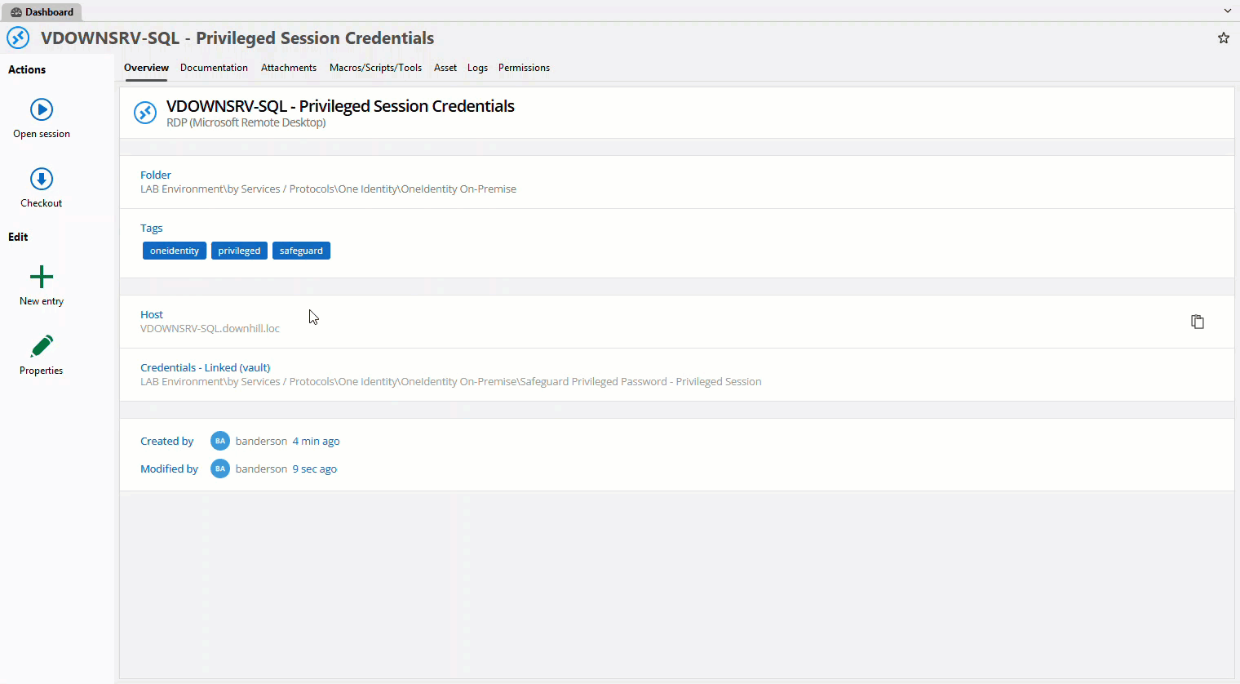
Task: Open the Documentation tab
Action: pos(214,68)
